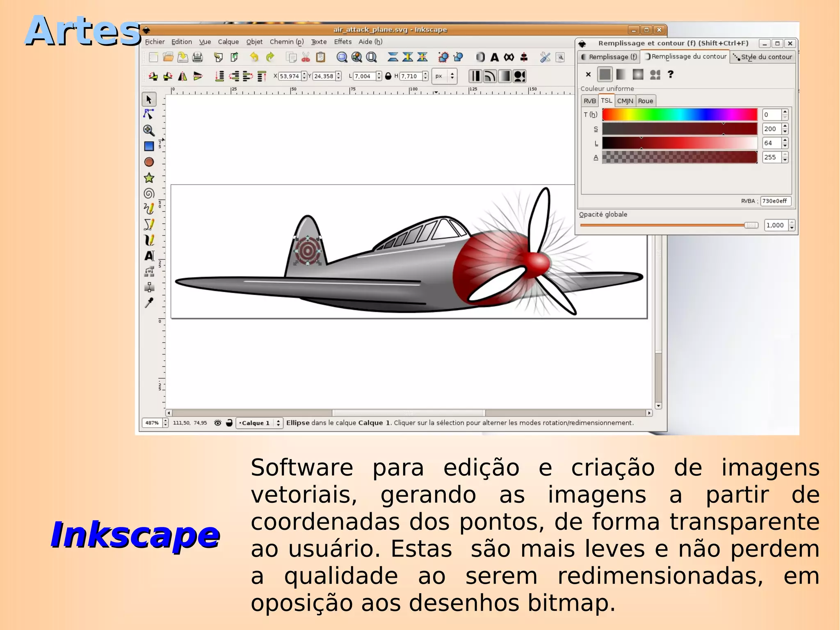Toggle move gradients affect button
Viewport: 840px width, 630px height.
pyautogui.click(x=504, y=76)
